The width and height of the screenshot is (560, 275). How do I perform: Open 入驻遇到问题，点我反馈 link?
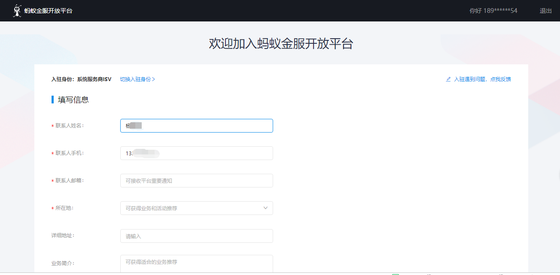coord(482,79)
